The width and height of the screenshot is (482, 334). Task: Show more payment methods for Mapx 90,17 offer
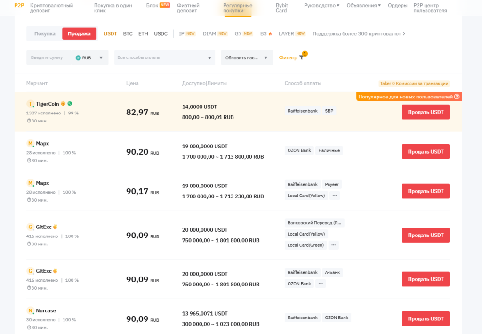335,196
